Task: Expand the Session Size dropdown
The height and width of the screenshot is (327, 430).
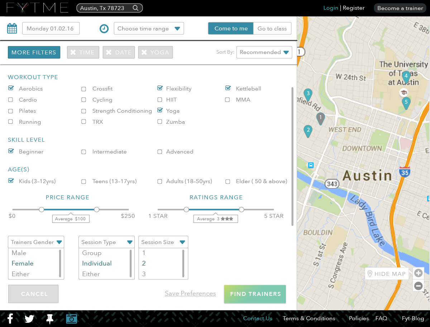Action: coord(163,242)
